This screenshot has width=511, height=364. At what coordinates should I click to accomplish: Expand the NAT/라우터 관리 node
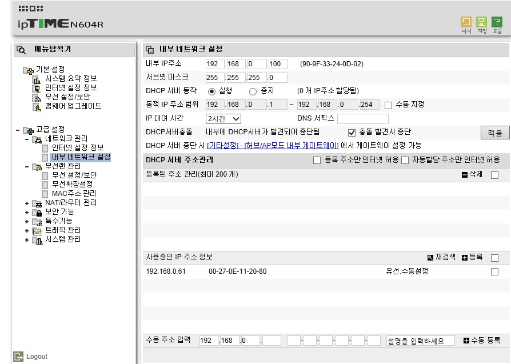pos(27,203)
